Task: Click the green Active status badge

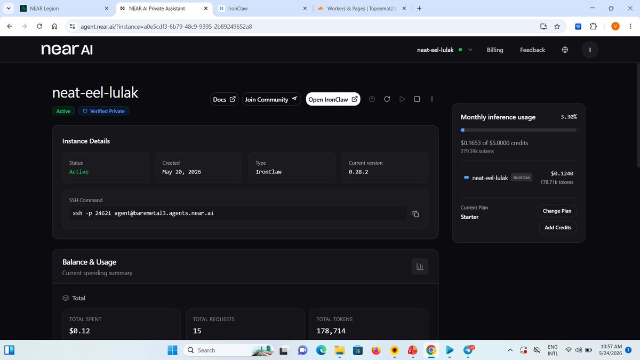Action: point(63,111)
